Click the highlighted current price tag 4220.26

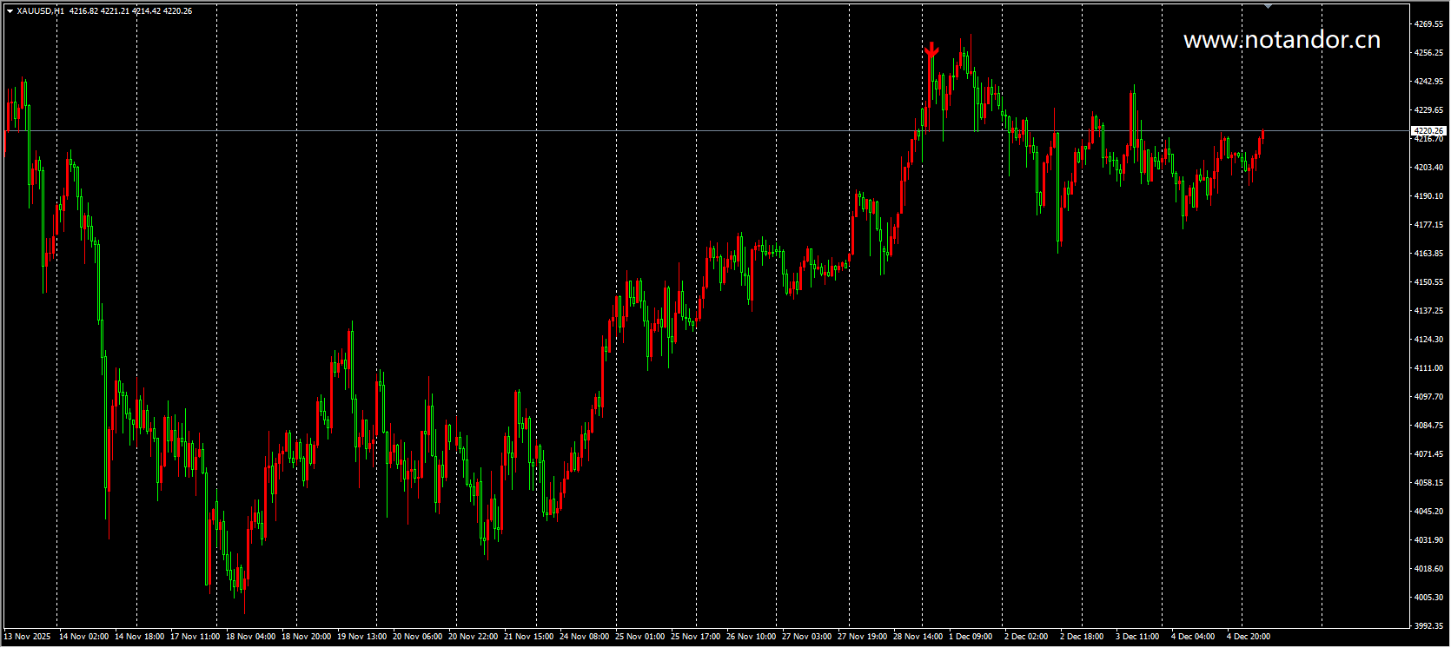coord(1428,131)
